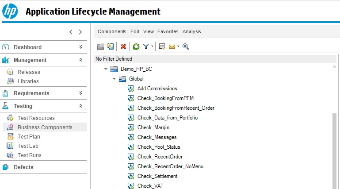
Task: Open the Test Plan module
Action: click(29, 137)
